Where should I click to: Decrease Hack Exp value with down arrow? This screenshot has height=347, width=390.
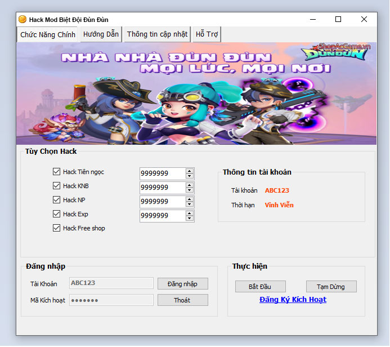coord(190,219)
